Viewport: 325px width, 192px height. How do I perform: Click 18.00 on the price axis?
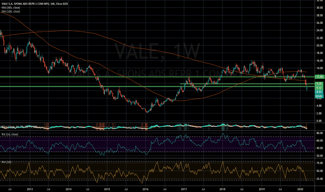tap(320, 53)
